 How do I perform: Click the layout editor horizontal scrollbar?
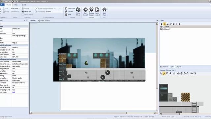point(79,113)
